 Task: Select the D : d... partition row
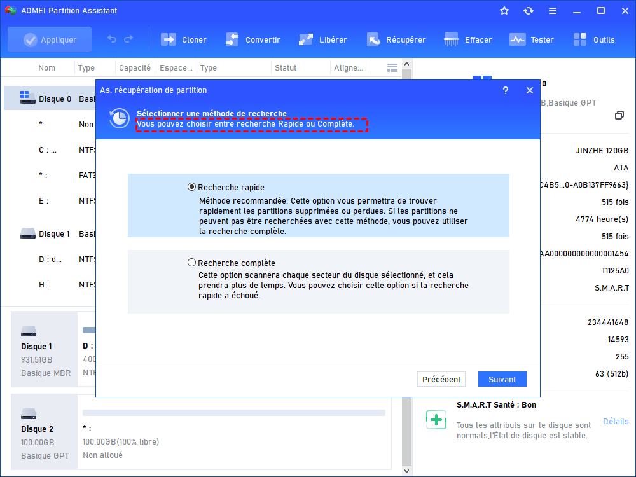pos(50,259)
